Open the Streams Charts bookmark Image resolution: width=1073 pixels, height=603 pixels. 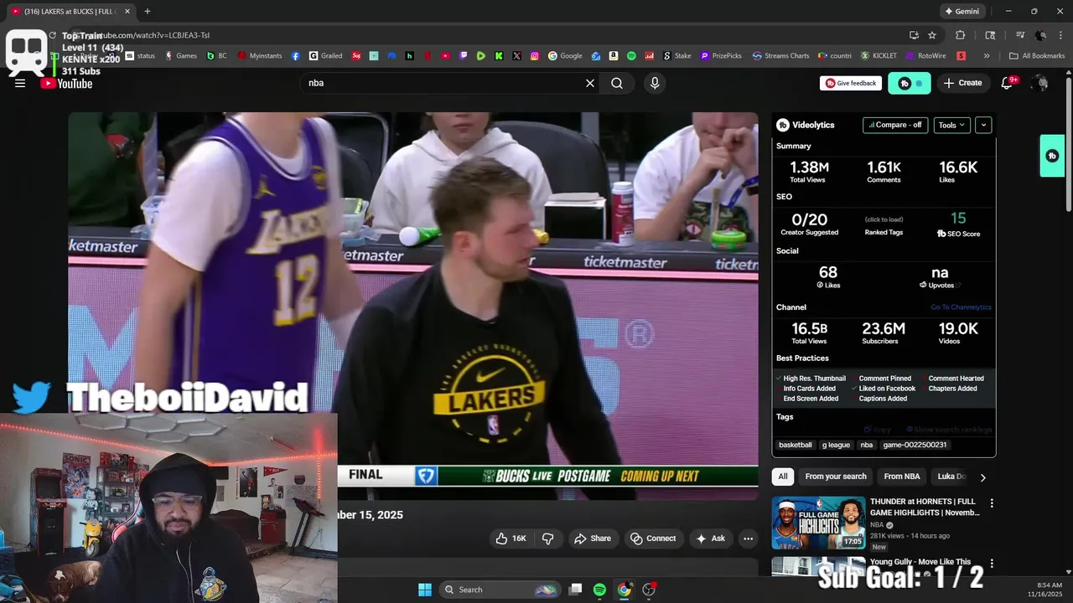(x=780, y=56)
